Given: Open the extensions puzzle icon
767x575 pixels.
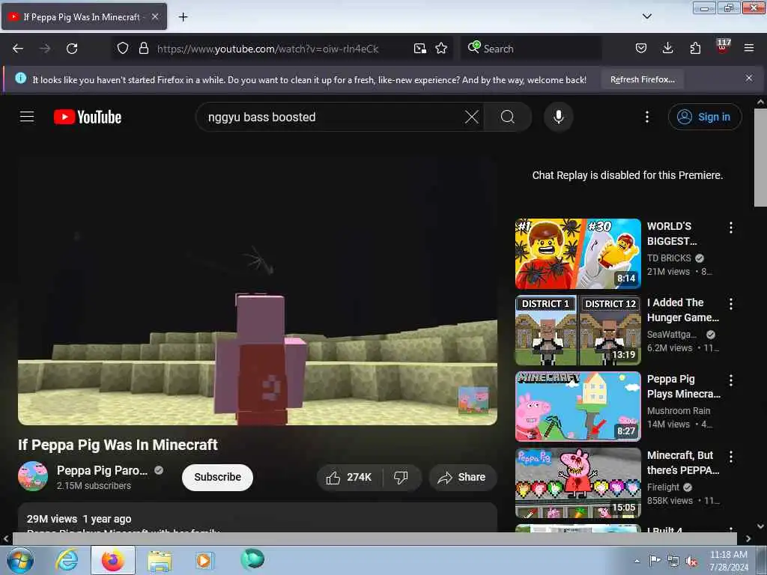Looking at the screenshot, I should pyautogui.click(x=695, y=49).
